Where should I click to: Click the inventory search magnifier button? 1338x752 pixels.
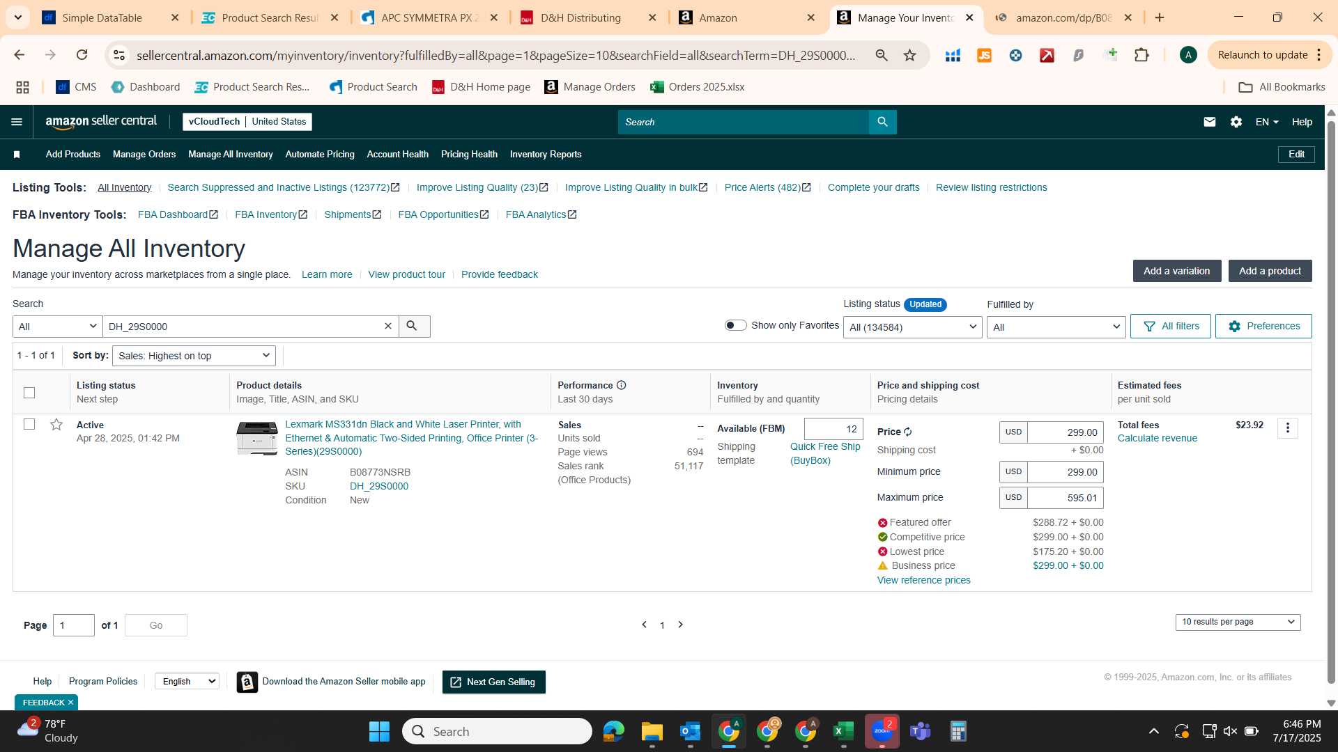(414, 326)
